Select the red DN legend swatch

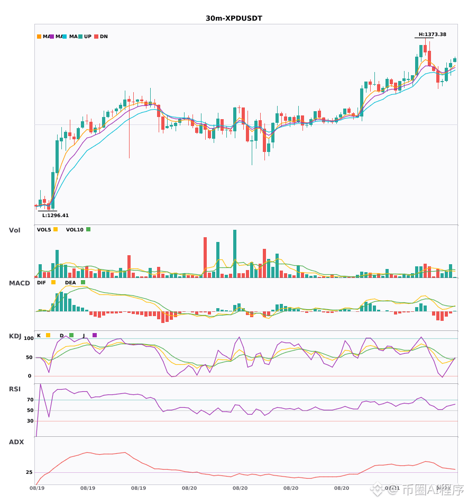96,37
